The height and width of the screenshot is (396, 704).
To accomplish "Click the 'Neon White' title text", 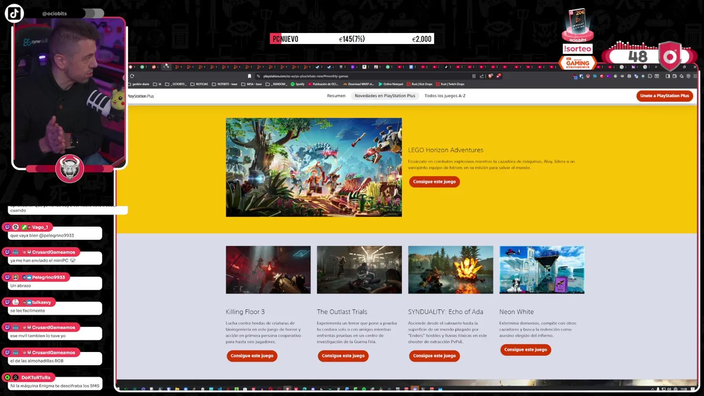I will coord(516,312).
